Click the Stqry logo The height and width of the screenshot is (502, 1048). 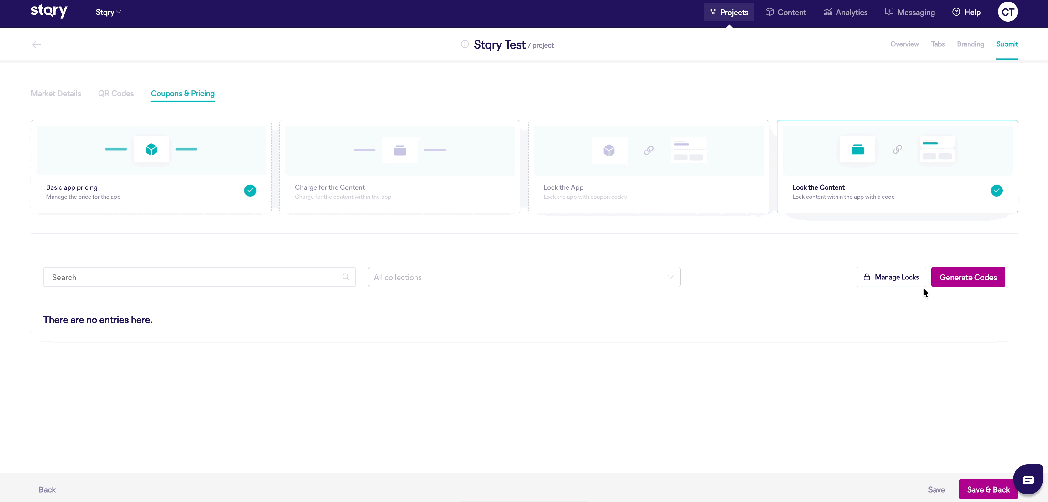(x=49, y=11)
